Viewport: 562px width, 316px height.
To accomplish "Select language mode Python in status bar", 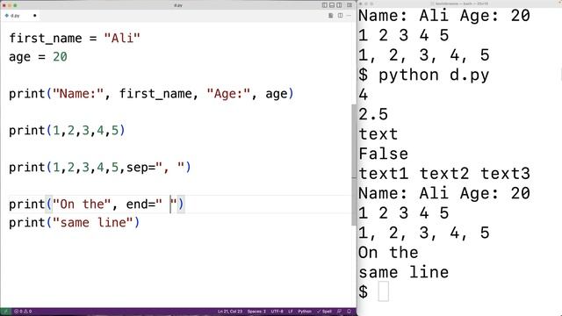I will pos(305,312).
